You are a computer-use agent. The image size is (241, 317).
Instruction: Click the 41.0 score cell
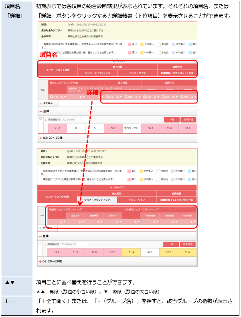coord(57,128)
